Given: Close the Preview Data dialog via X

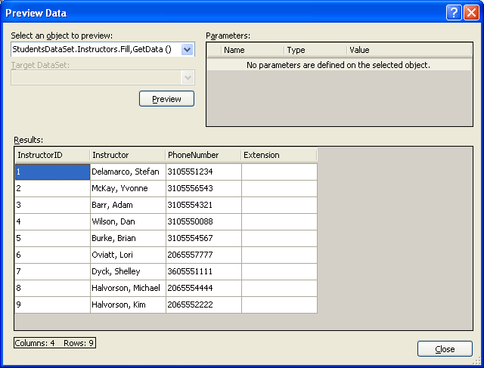Looking at the screenshot, I should click(471, 12).
